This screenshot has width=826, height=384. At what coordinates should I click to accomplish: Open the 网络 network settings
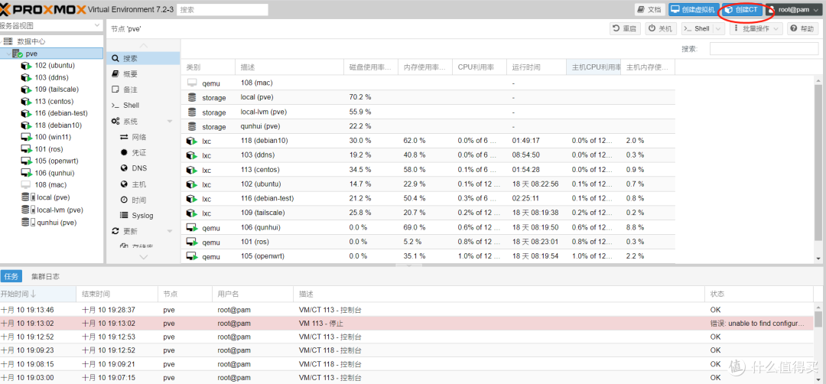click(x=138, y=137)
